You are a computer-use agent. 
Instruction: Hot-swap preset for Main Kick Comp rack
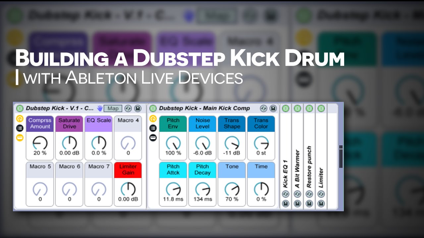pyautogui.click(x=264, y=108)
